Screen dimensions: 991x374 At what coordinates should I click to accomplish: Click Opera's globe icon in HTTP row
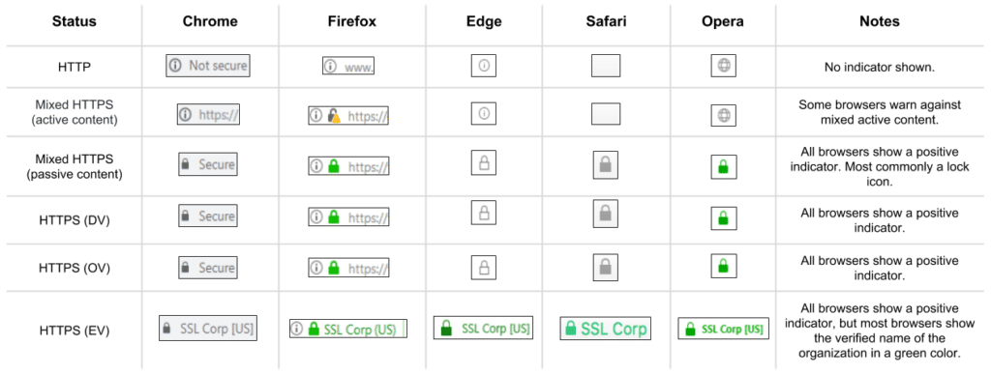pos(724,66)
